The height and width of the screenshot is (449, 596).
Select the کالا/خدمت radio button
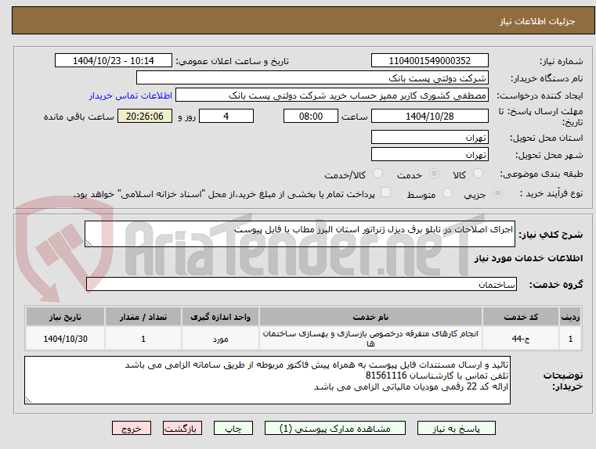click(377, 174)
